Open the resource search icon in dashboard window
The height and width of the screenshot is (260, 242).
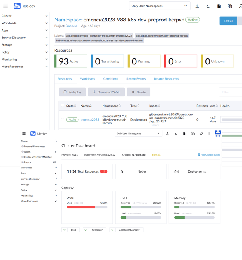pos(201,133)
